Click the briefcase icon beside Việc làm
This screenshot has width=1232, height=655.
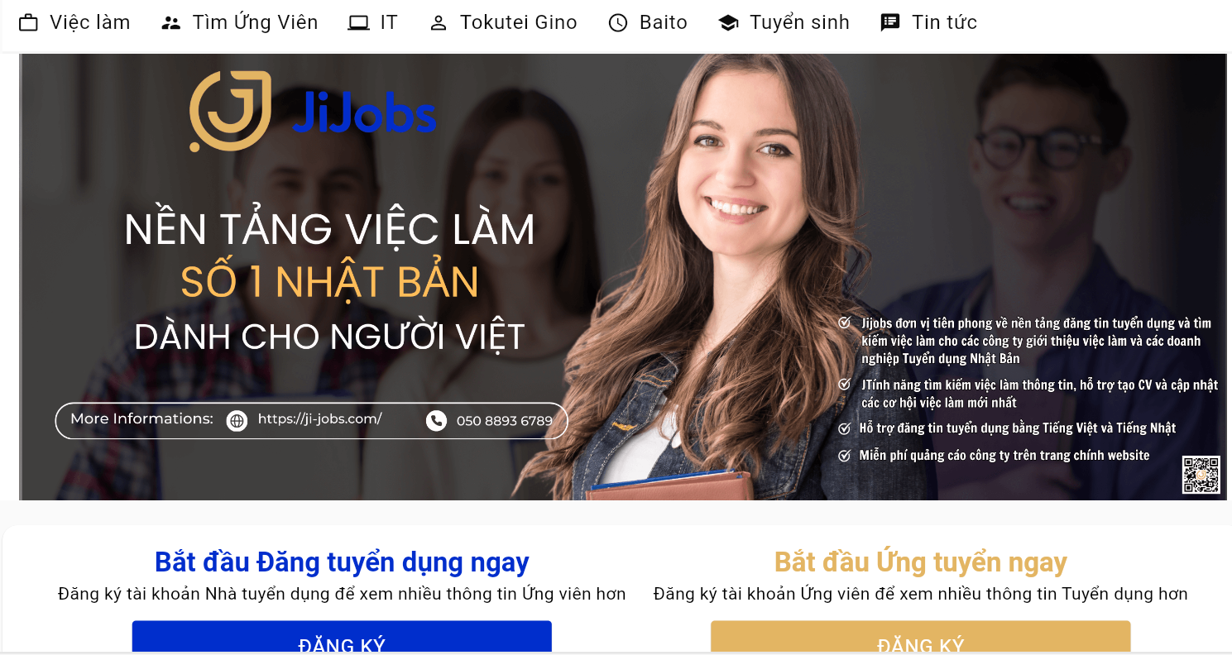tap(29, 23)
